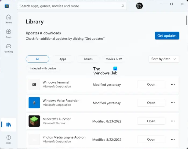Open Help from the sidebar
The height and width of the screenshot is (149, 188).
point(9,140)
